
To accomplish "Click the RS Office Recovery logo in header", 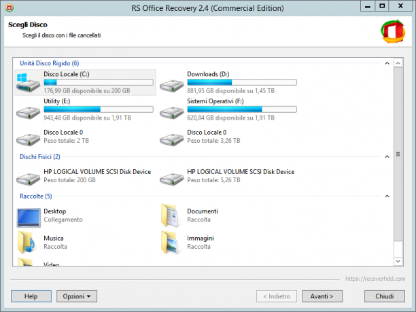I will pos(393,31).
